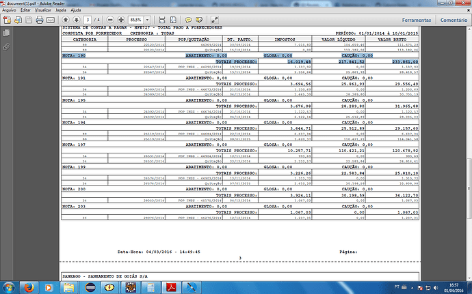This screenshot has width=472, height=294.
Task: Toggle the fit-to-width scrolling view
Action: [x=162, y=20]
